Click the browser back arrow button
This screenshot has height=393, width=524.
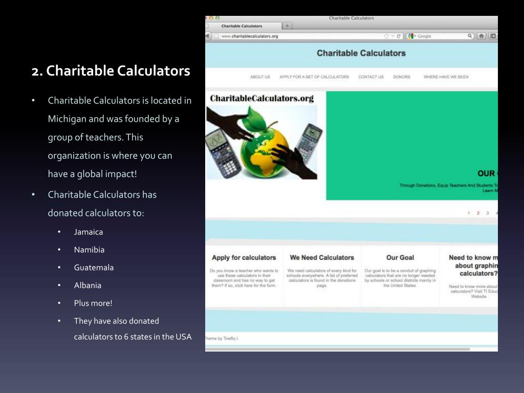[x=208, y=36]
